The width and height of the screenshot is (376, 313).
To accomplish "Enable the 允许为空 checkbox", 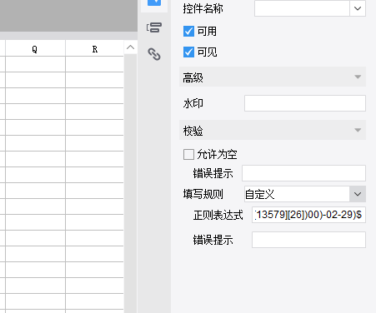I will (188, 154).
